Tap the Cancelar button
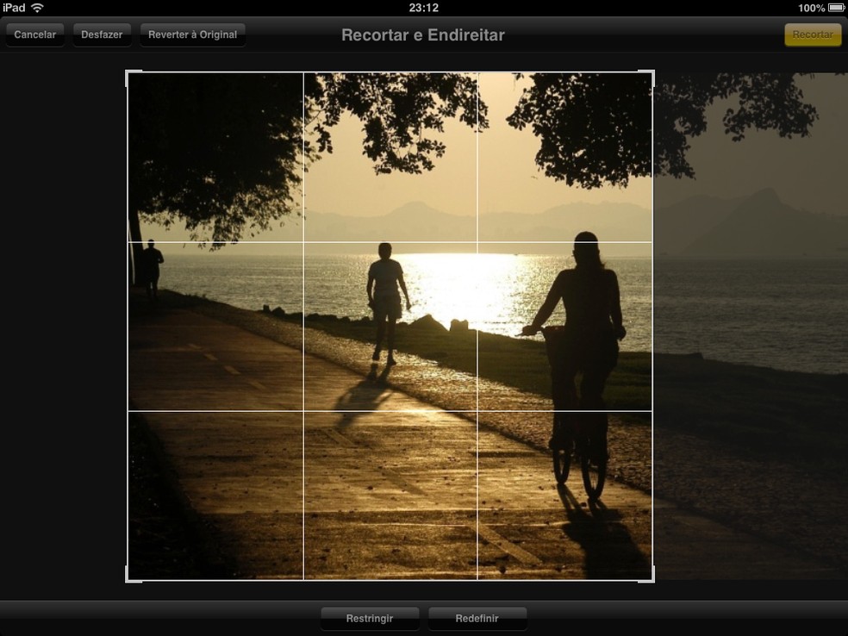848x636 pixels. coord(34,34)
